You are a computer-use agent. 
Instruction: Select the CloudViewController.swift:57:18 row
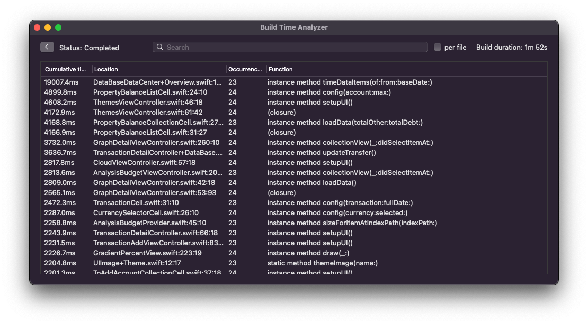293,162
